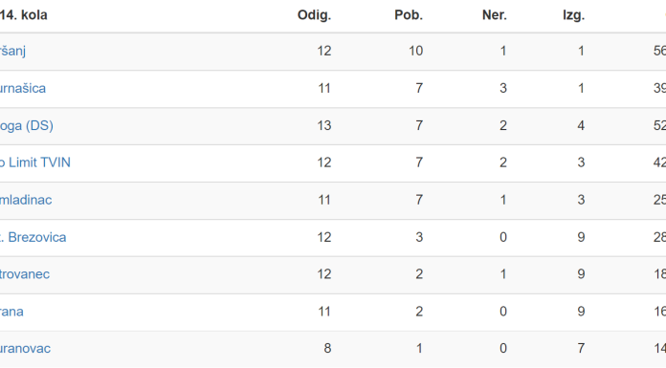Image resolution: width=666 pixels, height=368 pixels.
Task: Open the mladinac team link
Action: click(x=26, y=200)
